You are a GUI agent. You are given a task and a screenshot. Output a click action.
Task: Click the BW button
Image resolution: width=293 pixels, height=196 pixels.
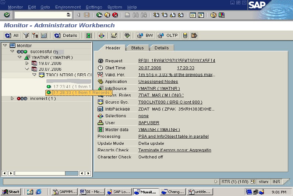tap(146, 35)
